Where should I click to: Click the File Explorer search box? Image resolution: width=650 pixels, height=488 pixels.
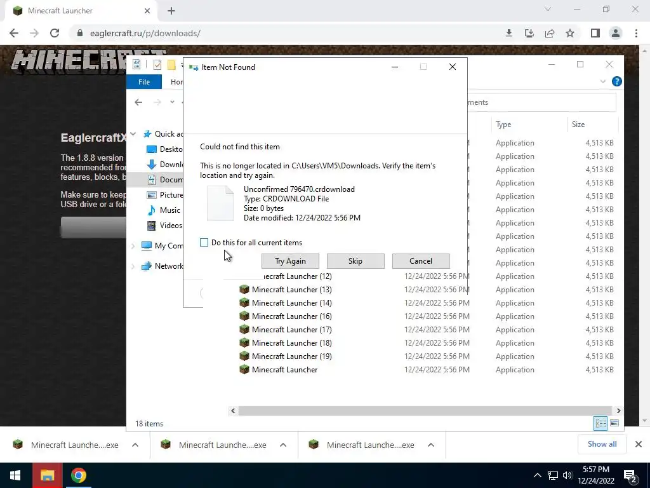[x=541, y=102]
